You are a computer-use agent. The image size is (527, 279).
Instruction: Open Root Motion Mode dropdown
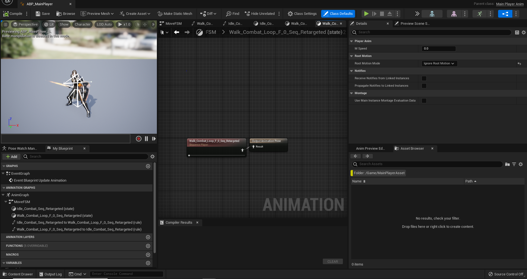[x=439, y=63]
